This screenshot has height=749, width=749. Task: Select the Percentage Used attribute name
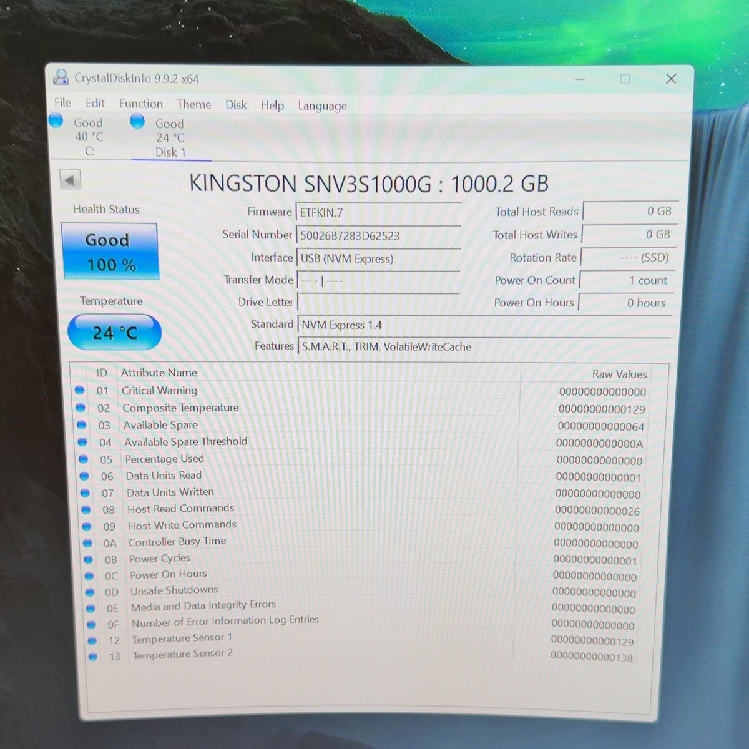click(x=164, y=459)
